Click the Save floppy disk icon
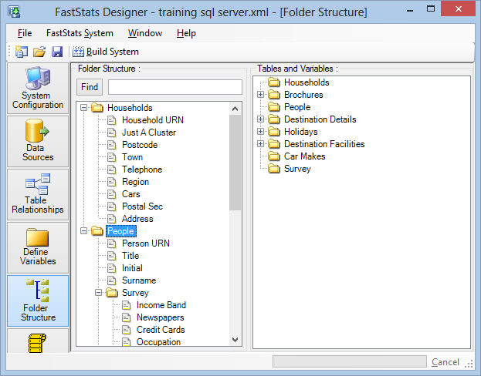Viewport: 481px width, 376px height. (57, 52)
